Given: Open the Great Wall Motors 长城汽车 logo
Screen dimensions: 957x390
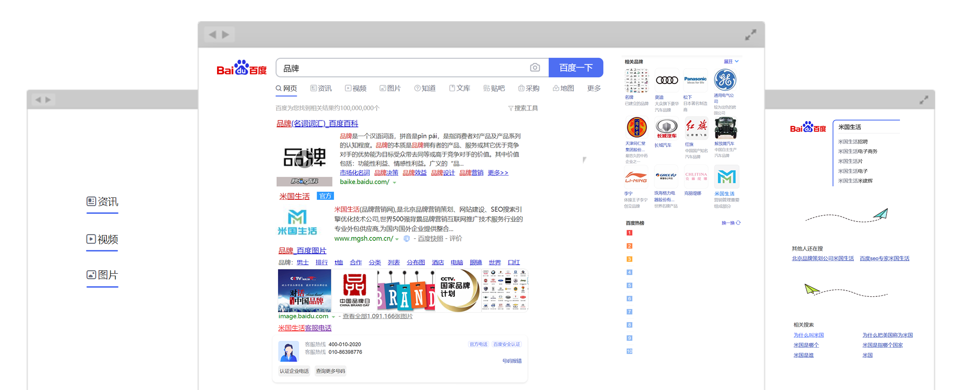Looking at the screenshot, I should (x=667, y=128).
